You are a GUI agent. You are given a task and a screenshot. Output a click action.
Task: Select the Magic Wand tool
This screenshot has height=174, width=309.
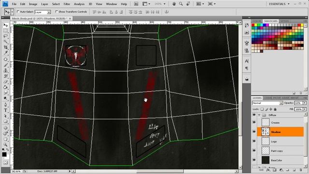(5, 42)
